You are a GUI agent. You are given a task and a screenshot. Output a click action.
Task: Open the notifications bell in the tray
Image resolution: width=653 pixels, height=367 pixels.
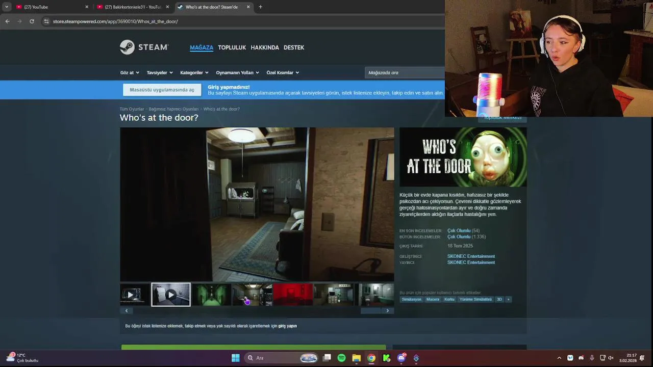[643, 358]
